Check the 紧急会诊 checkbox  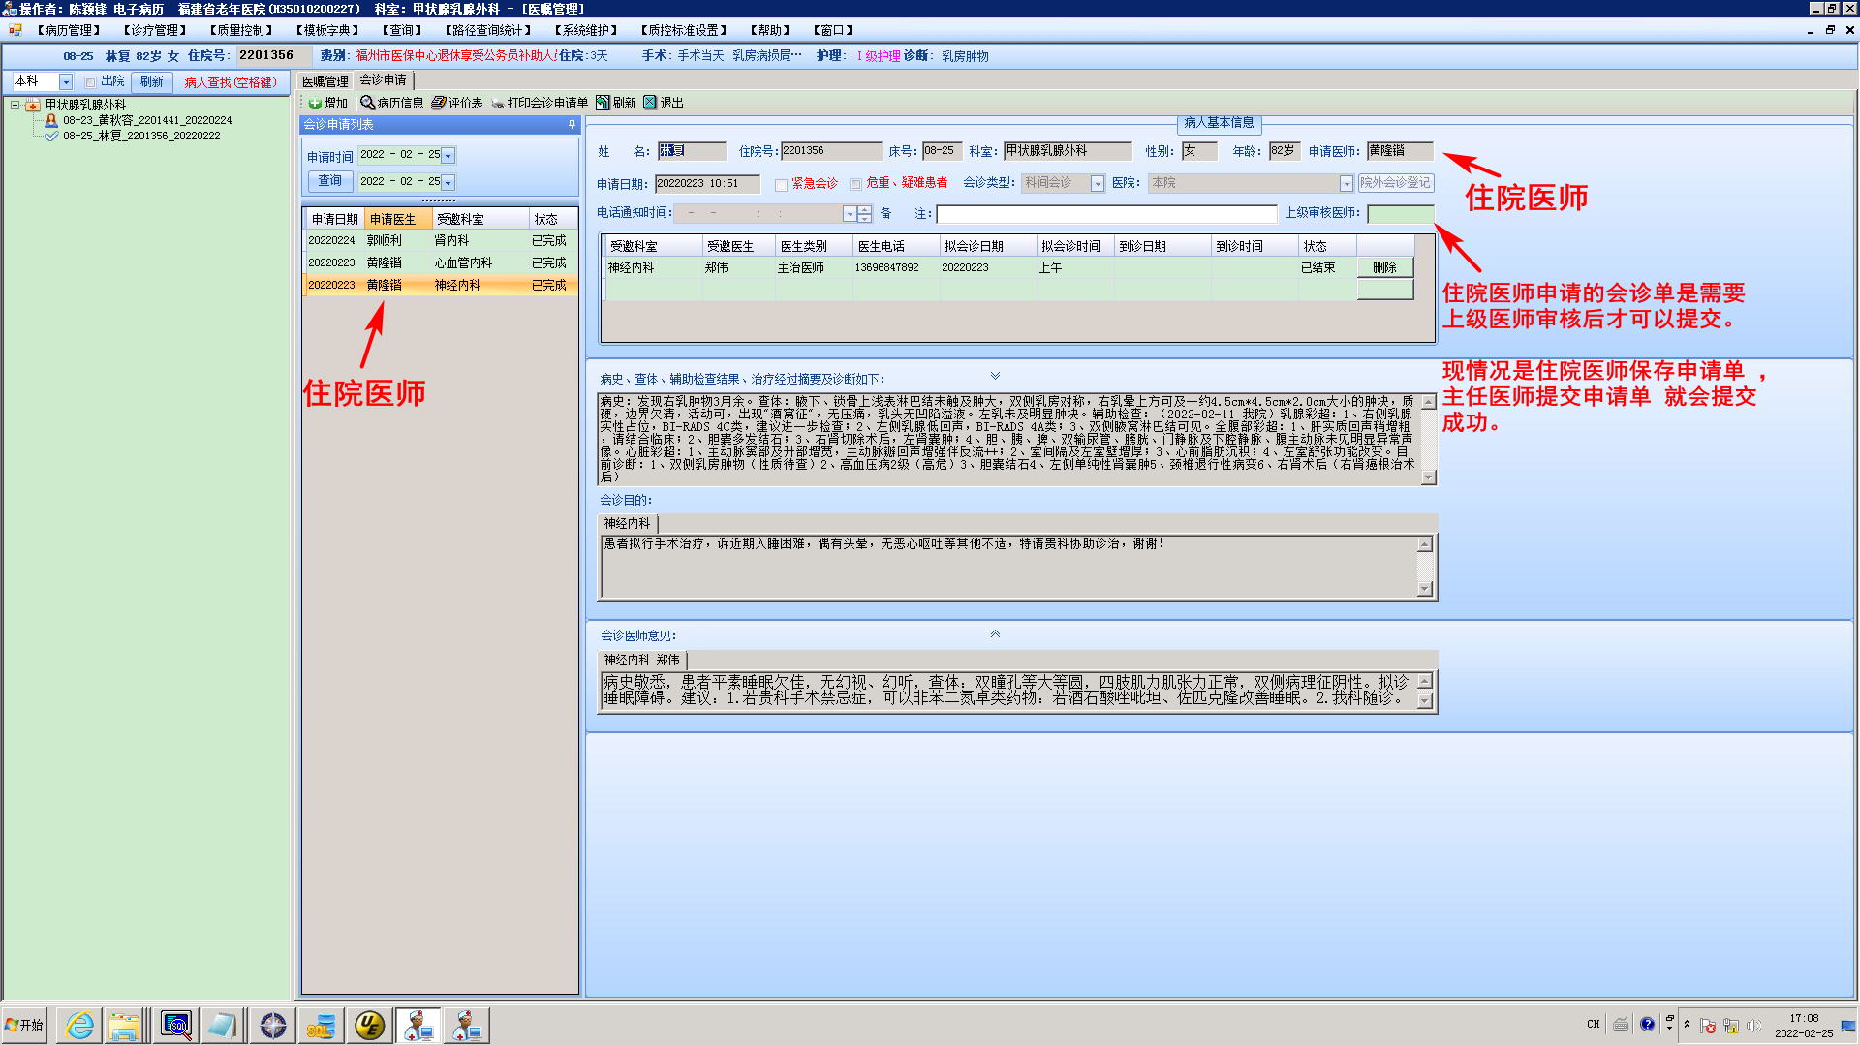(782, 184)
